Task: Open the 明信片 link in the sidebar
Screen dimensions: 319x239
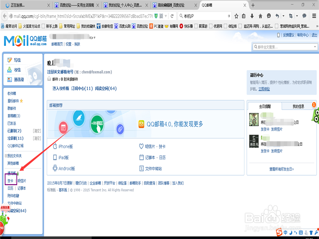Action: (x=22, y=181)
